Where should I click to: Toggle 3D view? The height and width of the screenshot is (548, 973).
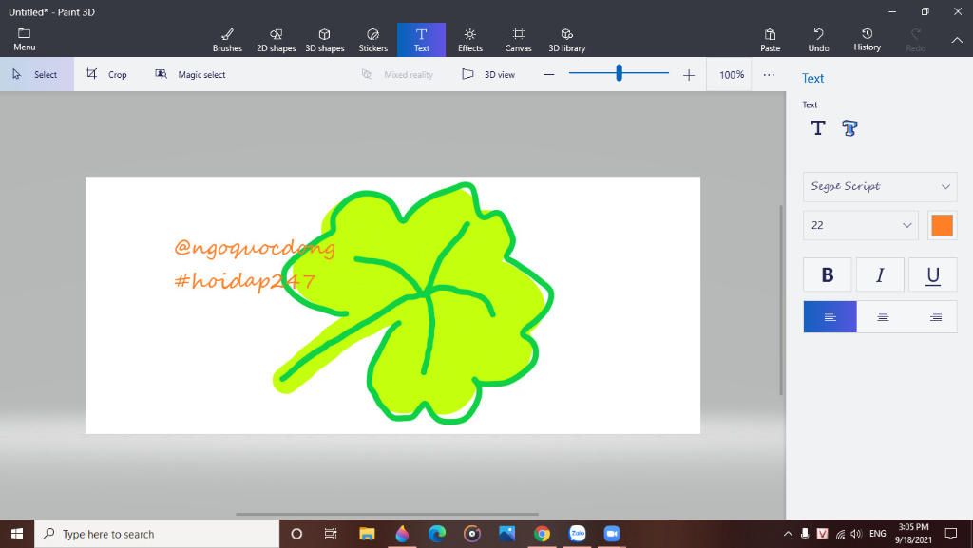click(x=488, y=74)
